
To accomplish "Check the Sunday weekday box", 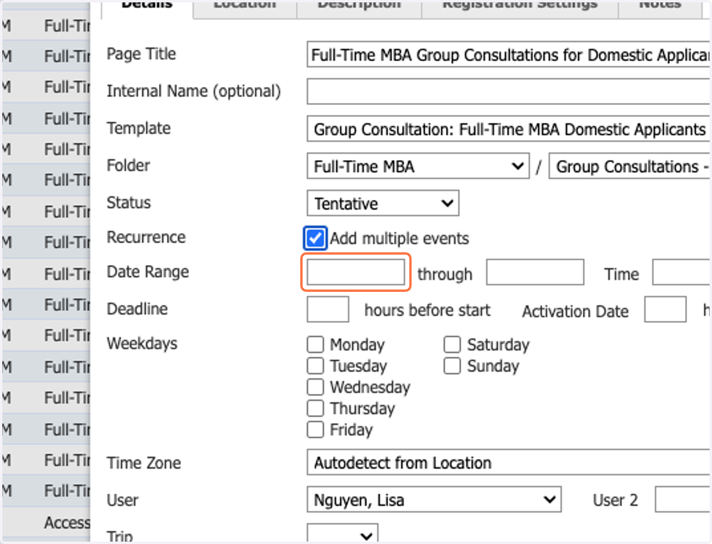I will point(452,366).
